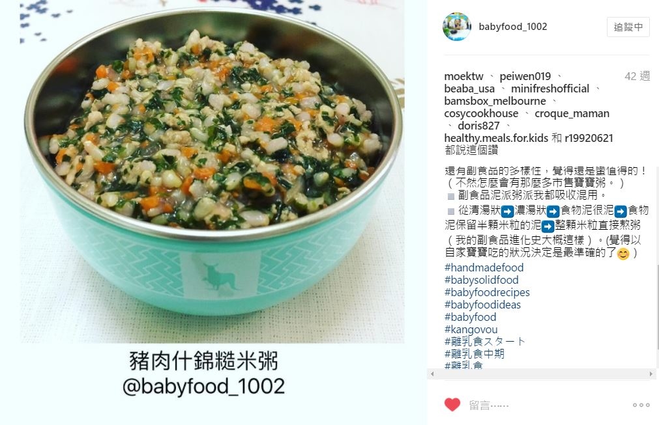Viewport: 659px width, 425px height.
Task: Click the vertical scrollbar of the caption
Action: click(x=656, y=307)
